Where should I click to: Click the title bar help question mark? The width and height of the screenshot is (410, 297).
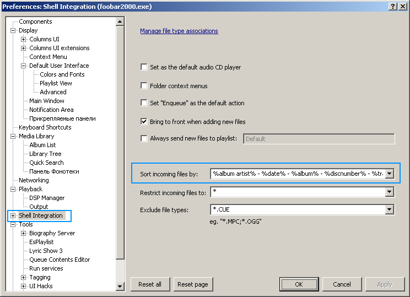click(x=393, y=7)
